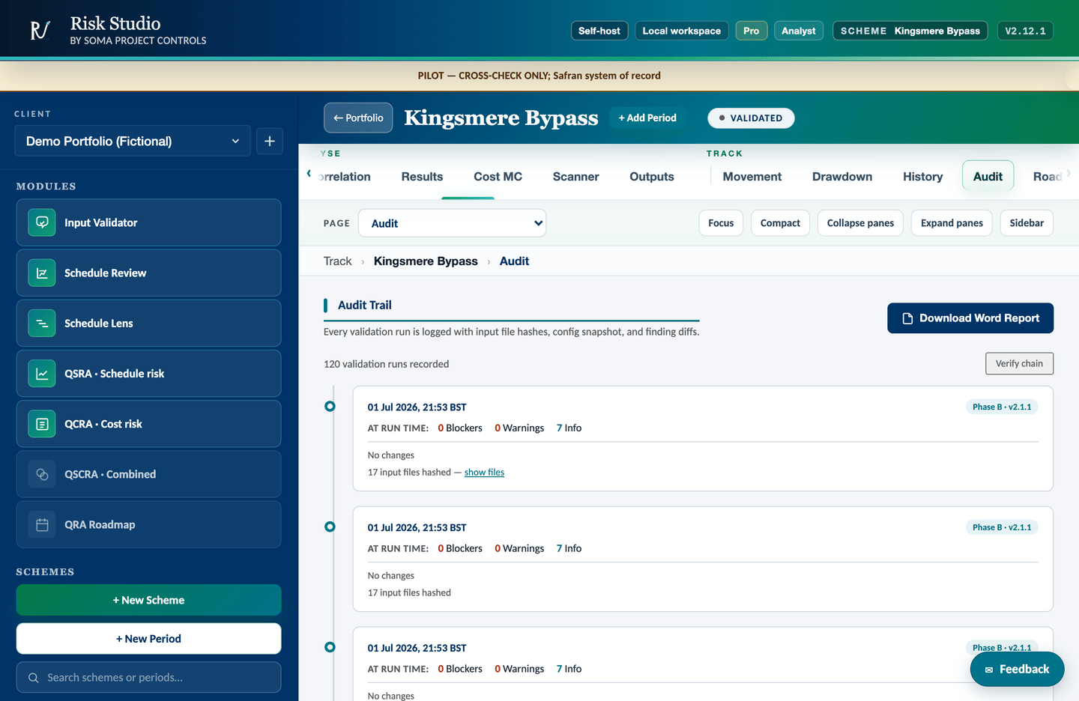Viewport: 1079px width, 701px height.
Task: Switch to the Results tab
Action: pyautogui.click(x=422, y=177)
